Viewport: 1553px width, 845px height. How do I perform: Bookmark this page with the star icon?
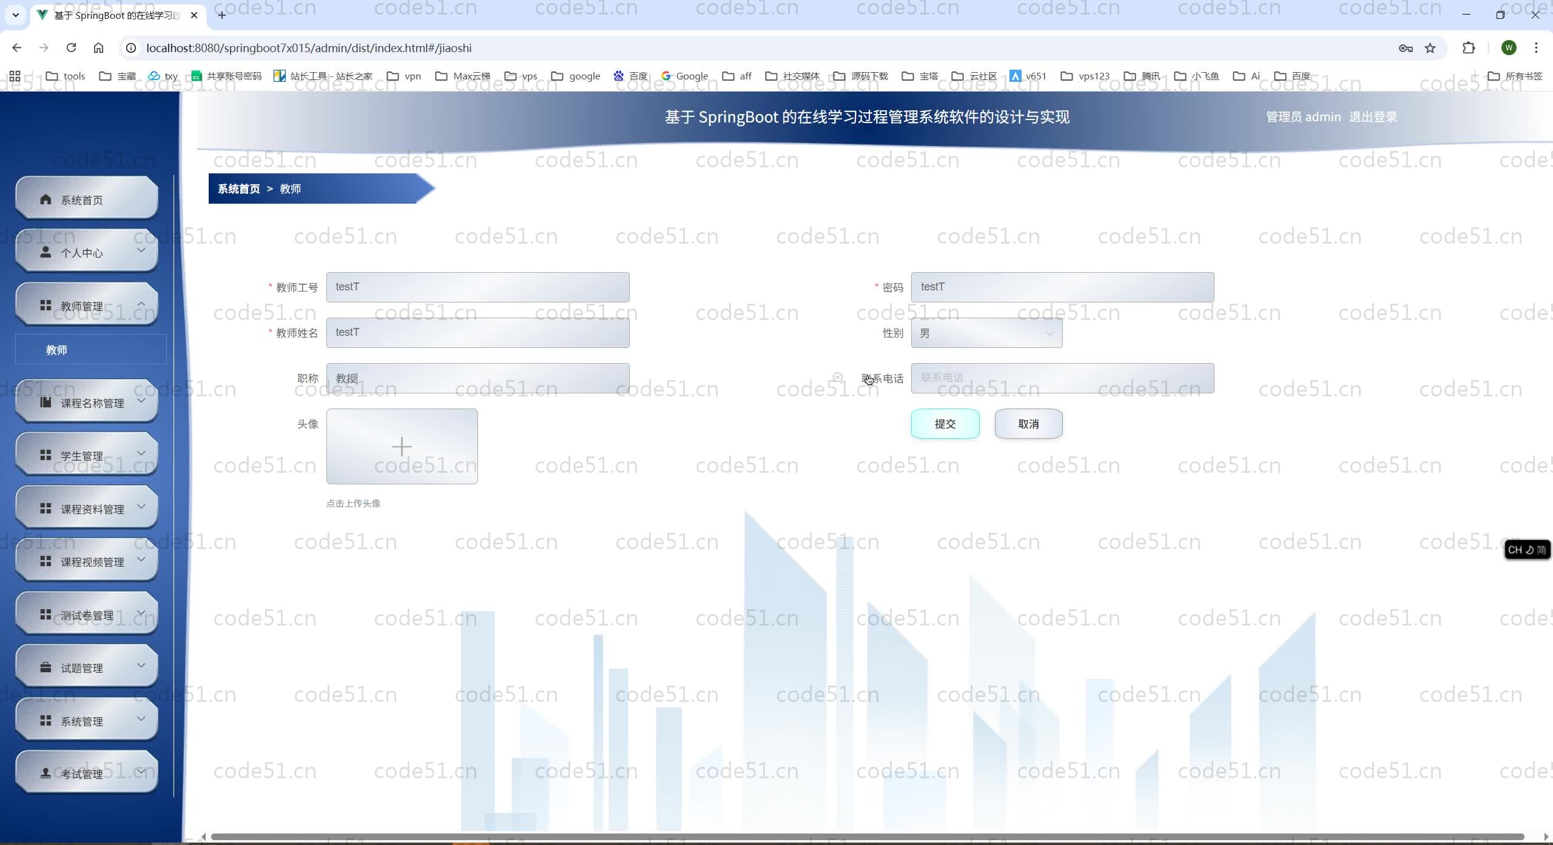tap(1430, 48)
